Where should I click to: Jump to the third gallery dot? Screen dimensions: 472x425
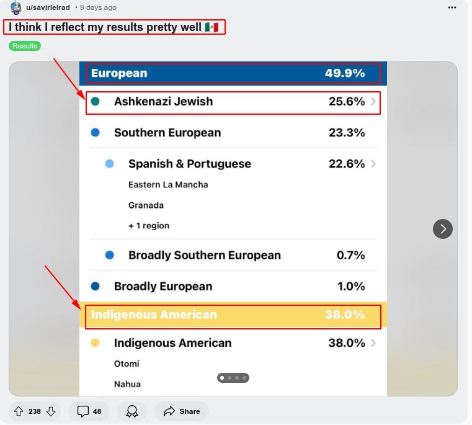(237, 377)
